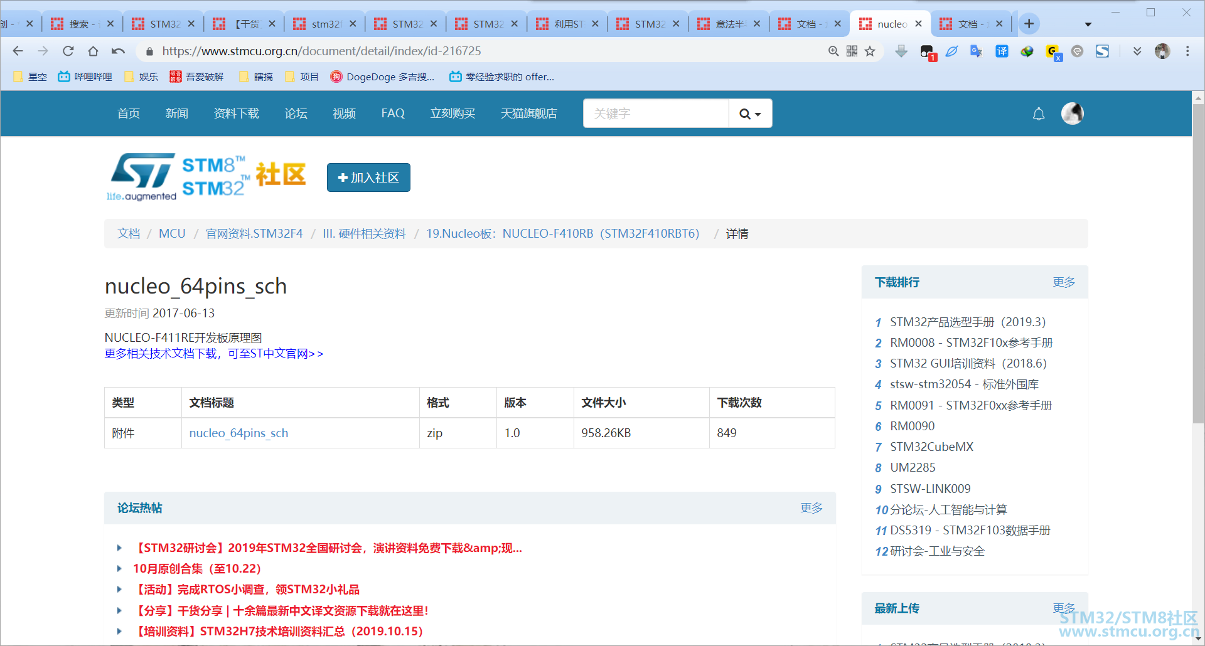Click the undo close-tab arrow icon
This screenshot has width=1205, height=646.
point(118,51)
